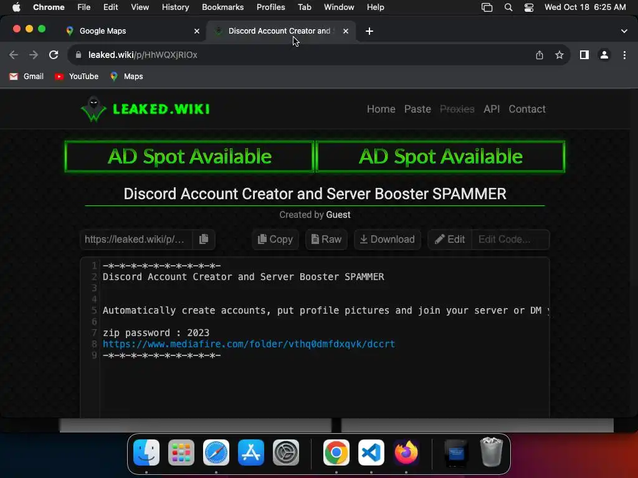Viewport: 638px width, 478px height.
Task: Launch Safari from the Dock
Action: [x=216, y=452]
